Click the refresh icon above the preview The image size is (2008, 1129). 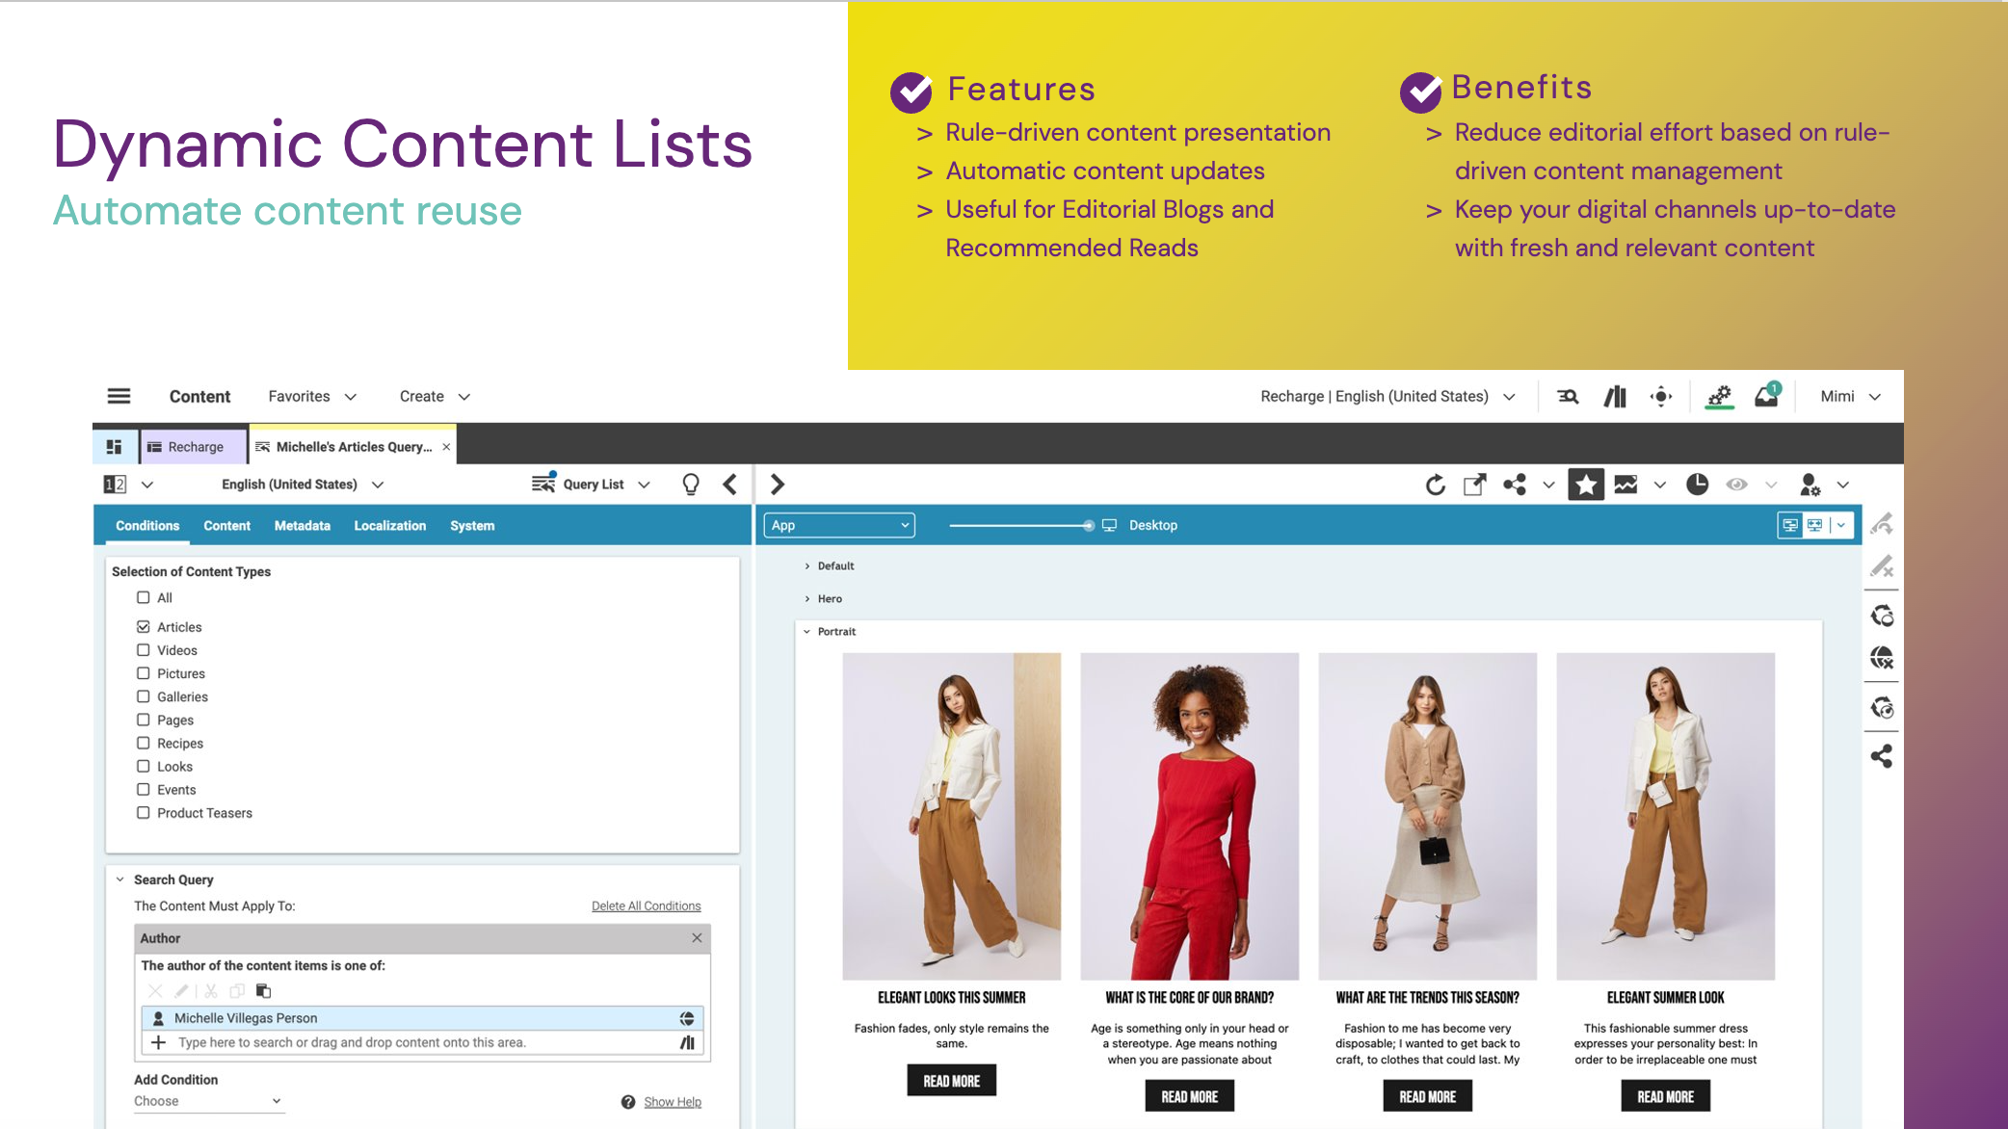(1435, 485)
